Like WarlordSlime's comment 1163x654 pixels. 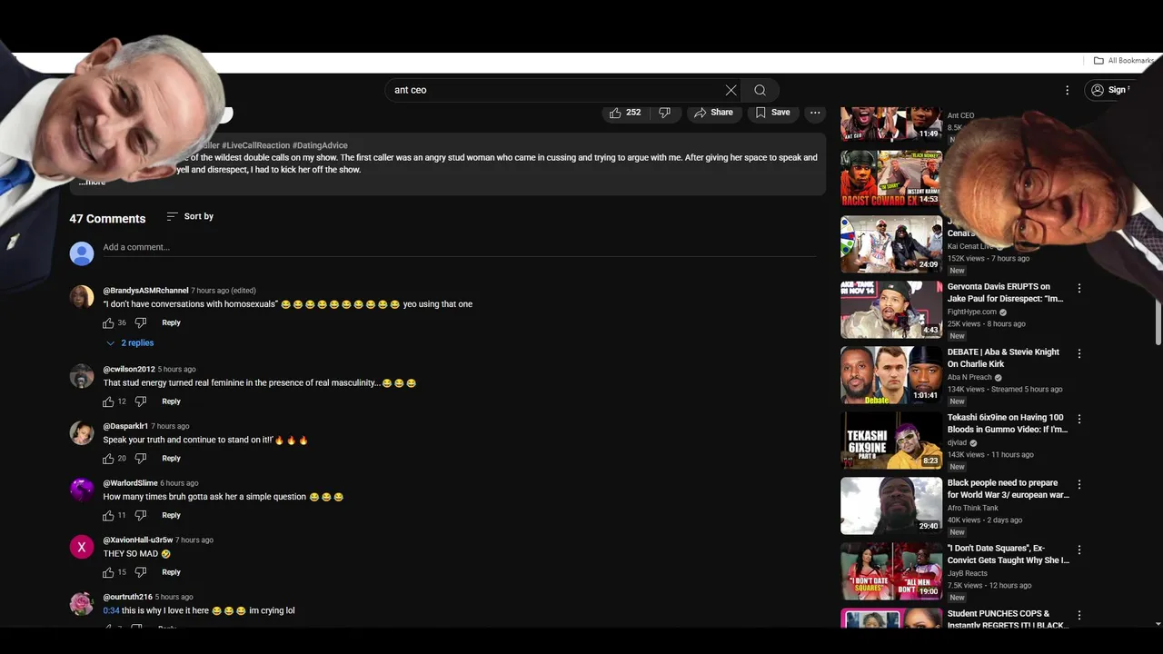[x=108, y=515]
